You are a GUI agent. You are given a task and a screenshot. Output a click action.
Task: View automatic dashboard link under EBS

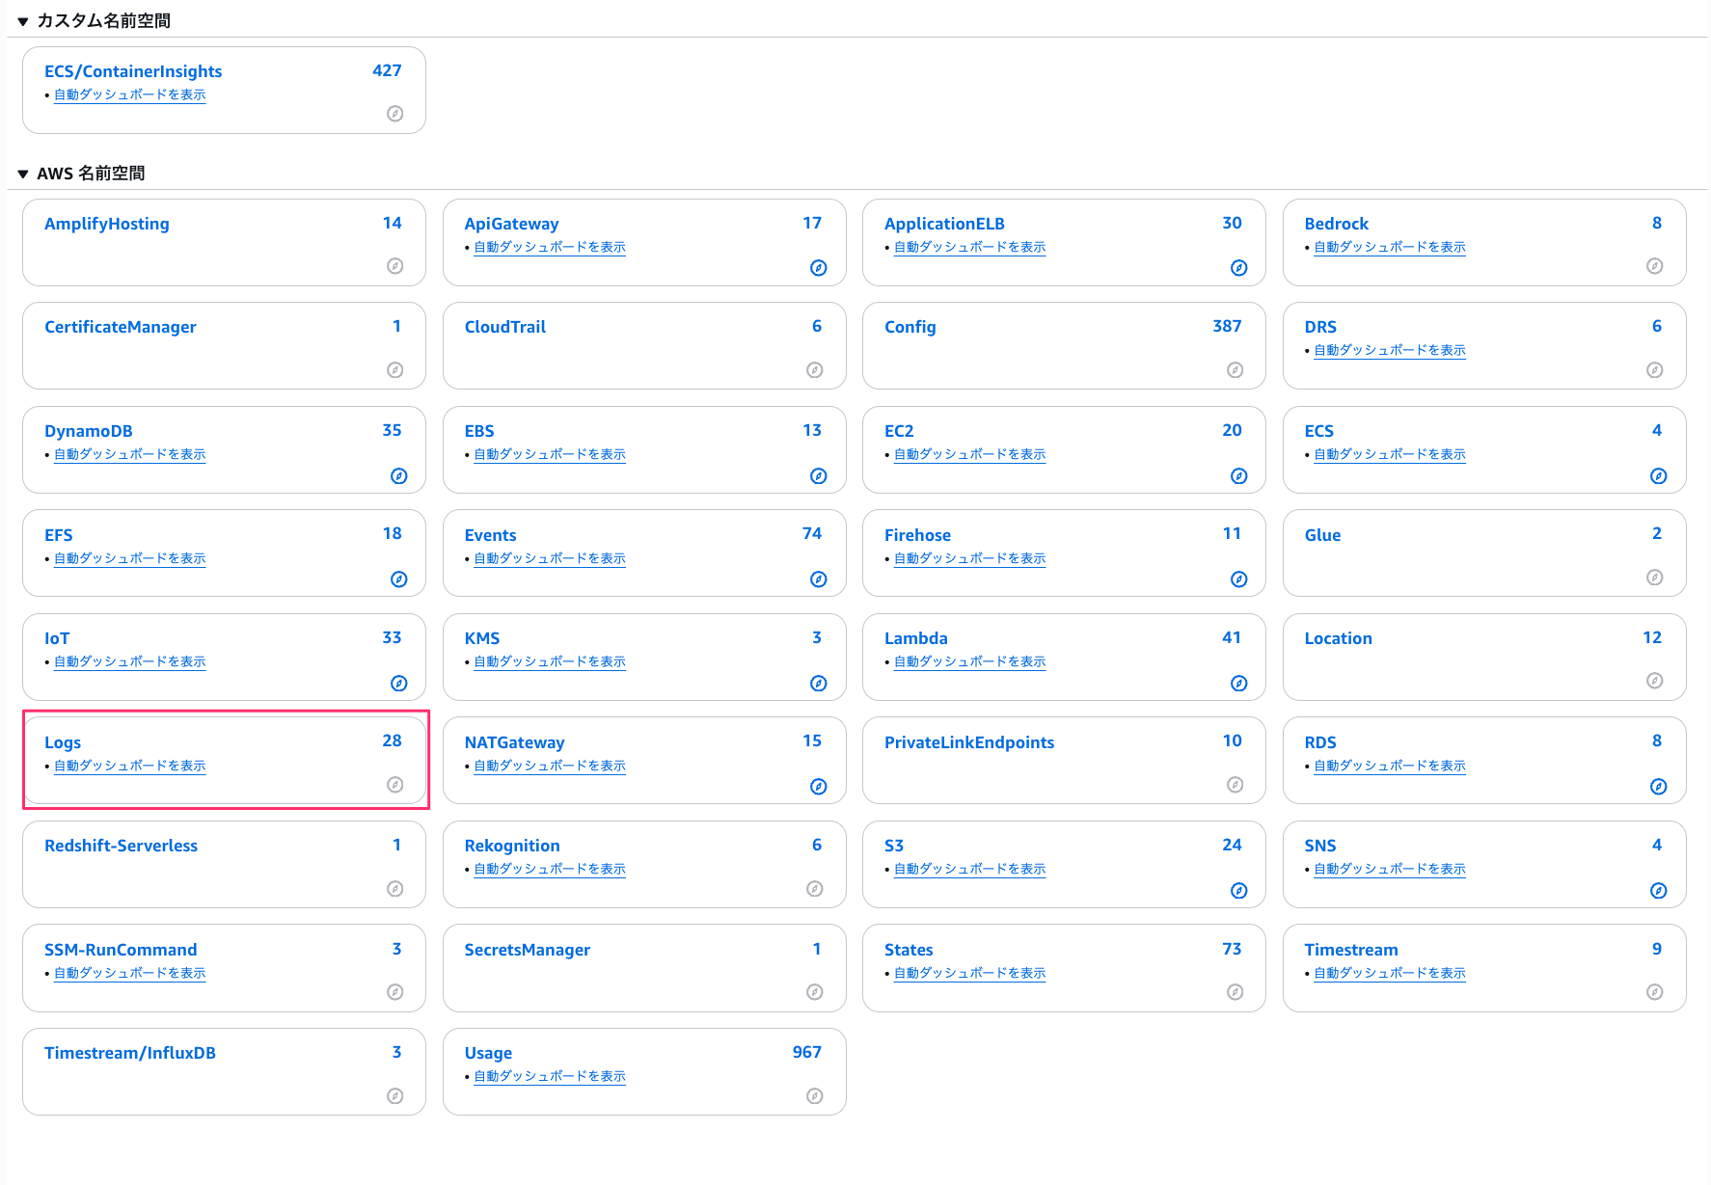point(550,454)
